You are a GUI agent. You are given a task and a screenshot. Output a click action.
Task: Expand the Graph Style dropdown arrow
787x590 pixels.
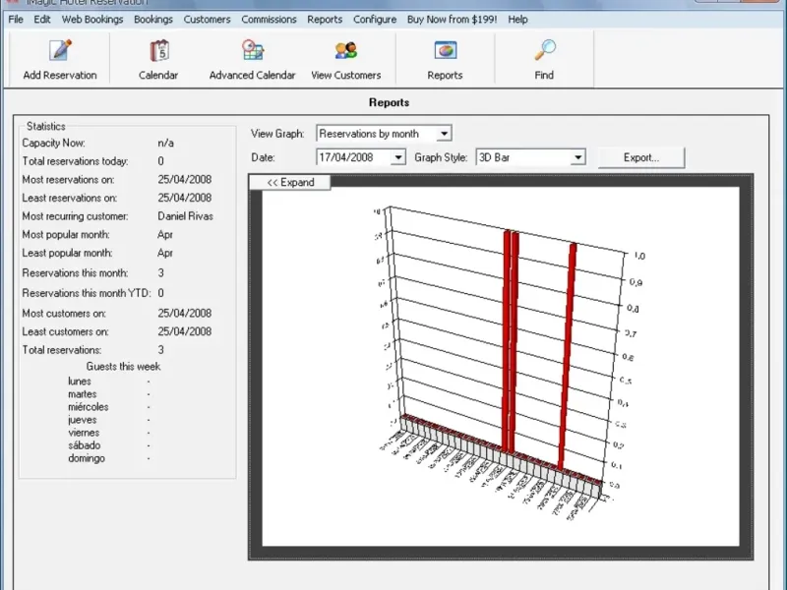577,157
